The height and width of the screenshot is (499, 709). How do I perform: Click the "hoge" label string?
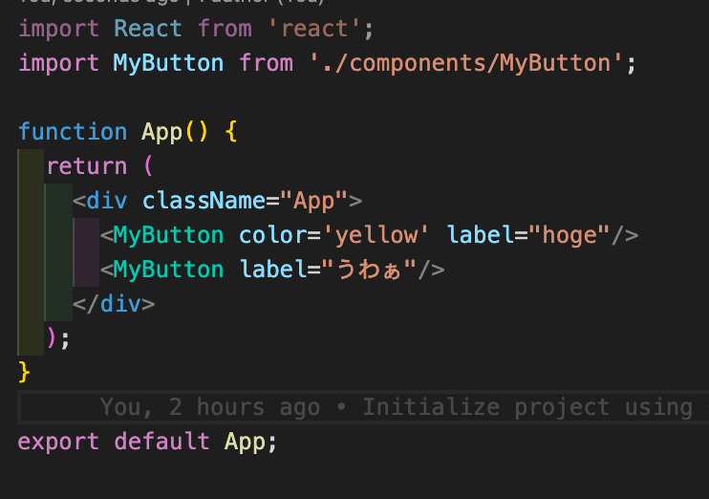570,235
